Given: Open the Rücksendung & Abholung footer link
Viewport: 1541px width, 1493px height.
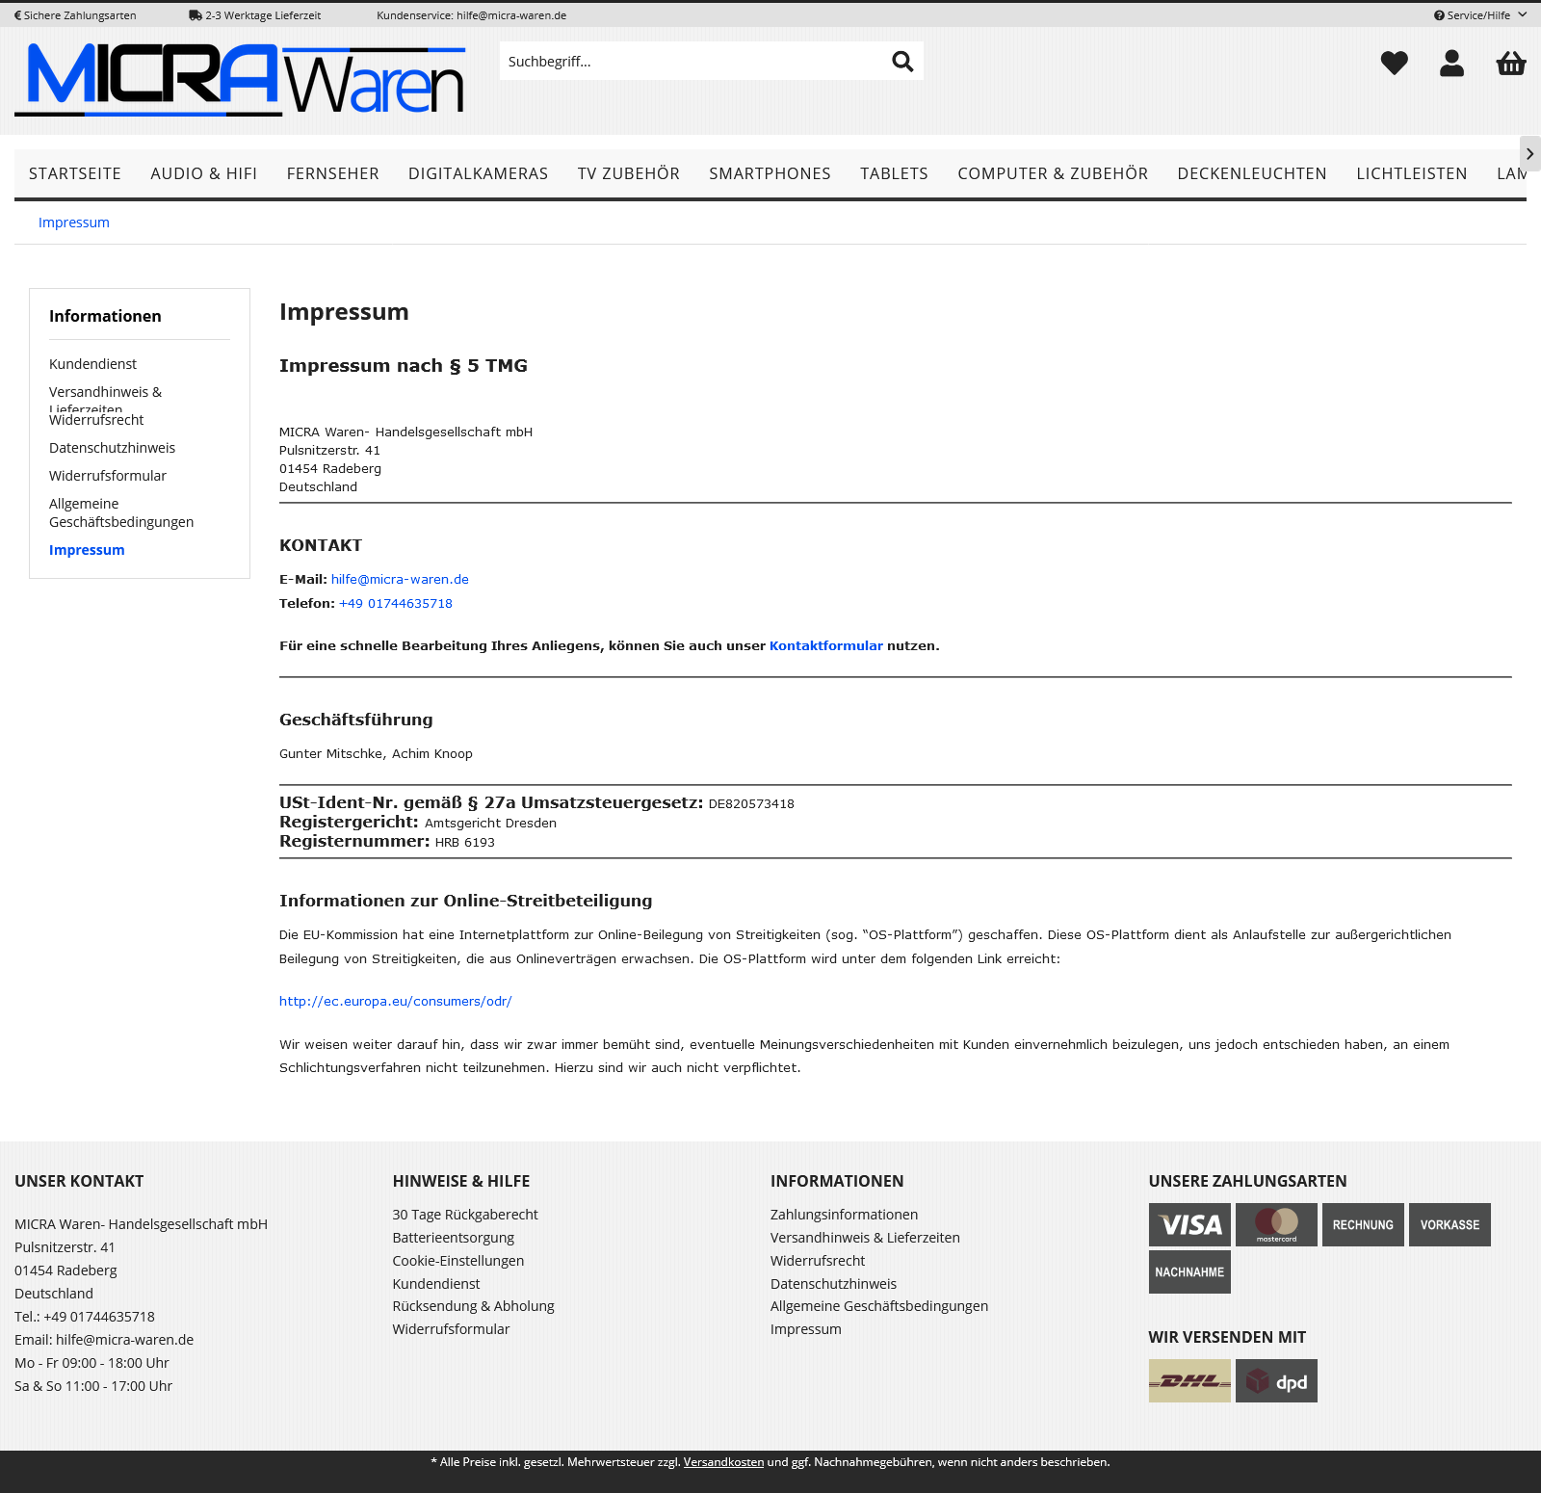Looking at the screenshot, I should click(x=474, y=1306).
